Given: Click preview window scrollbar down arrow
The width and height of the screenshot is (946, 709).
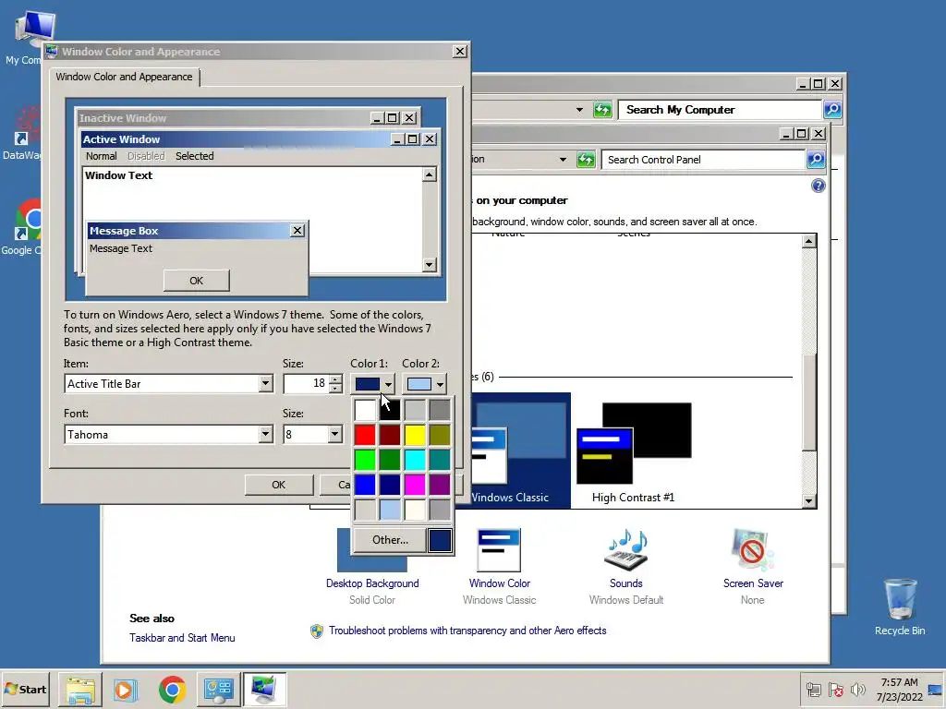Looking at the screenshot, I should [x=429, y=264].
